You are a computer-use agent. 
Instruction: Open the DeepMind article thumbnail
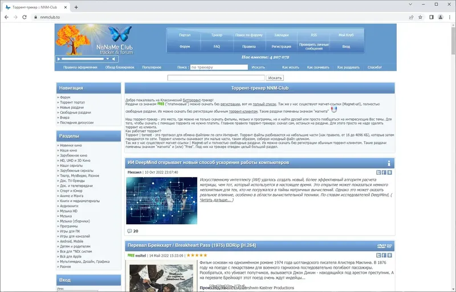click(162, 200)
